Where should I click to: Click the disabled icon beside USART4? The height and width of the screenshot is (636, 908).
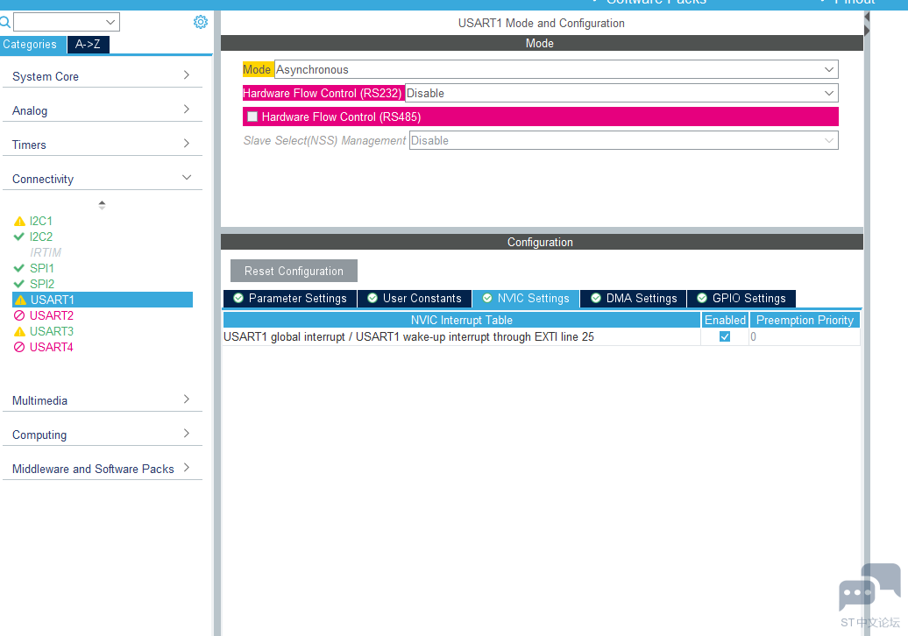(x=19, y=347)
